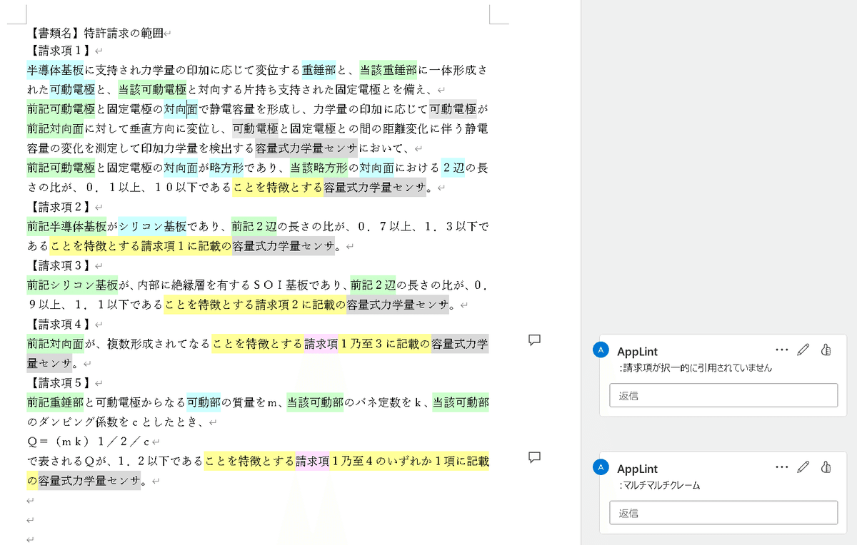The height and width of the screenshot is (545, 857).
Task: Click the AppLint avatar on the マルチマルチクレーム comment
Action: pyautogui.click(x=601, y=467)
